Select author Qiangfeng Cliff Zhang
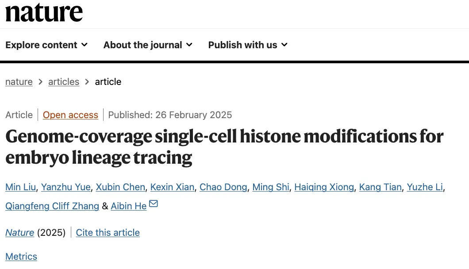The height and width of the screenshot is (269, 469). [52, 206]
